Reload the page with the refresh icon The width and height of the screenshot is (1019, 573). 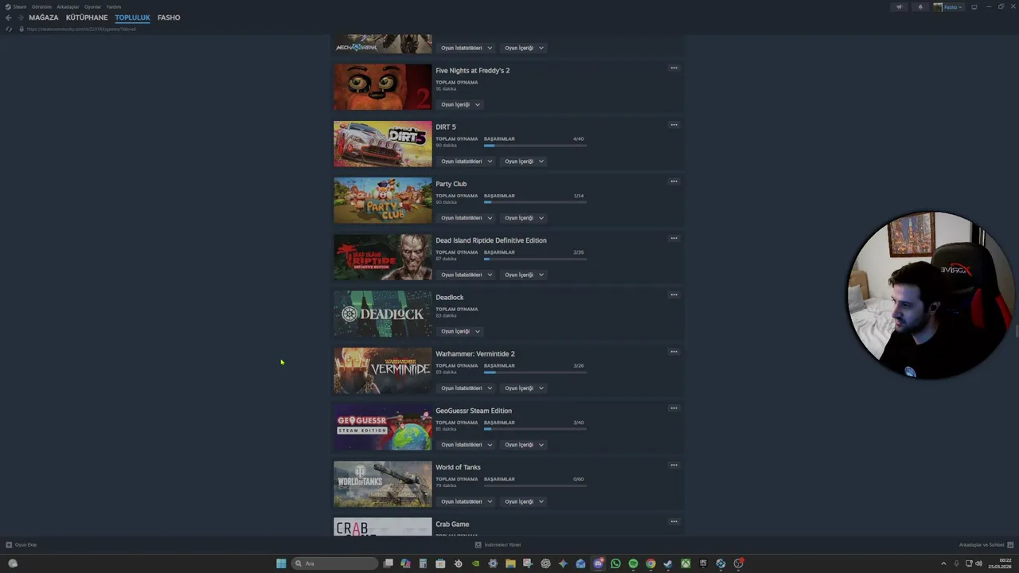(9, 29)
